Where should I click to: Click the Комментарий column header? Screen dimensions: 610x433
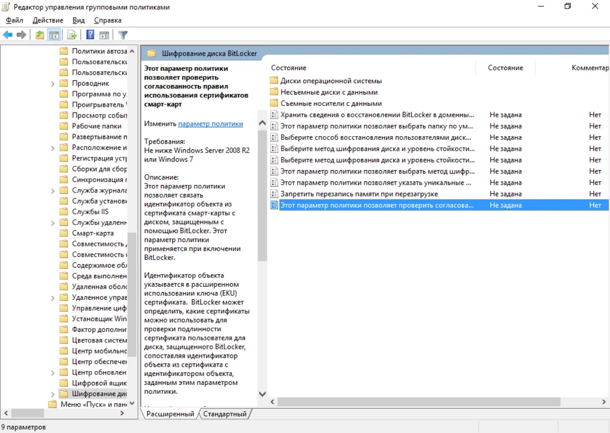[x=590, y=68]
